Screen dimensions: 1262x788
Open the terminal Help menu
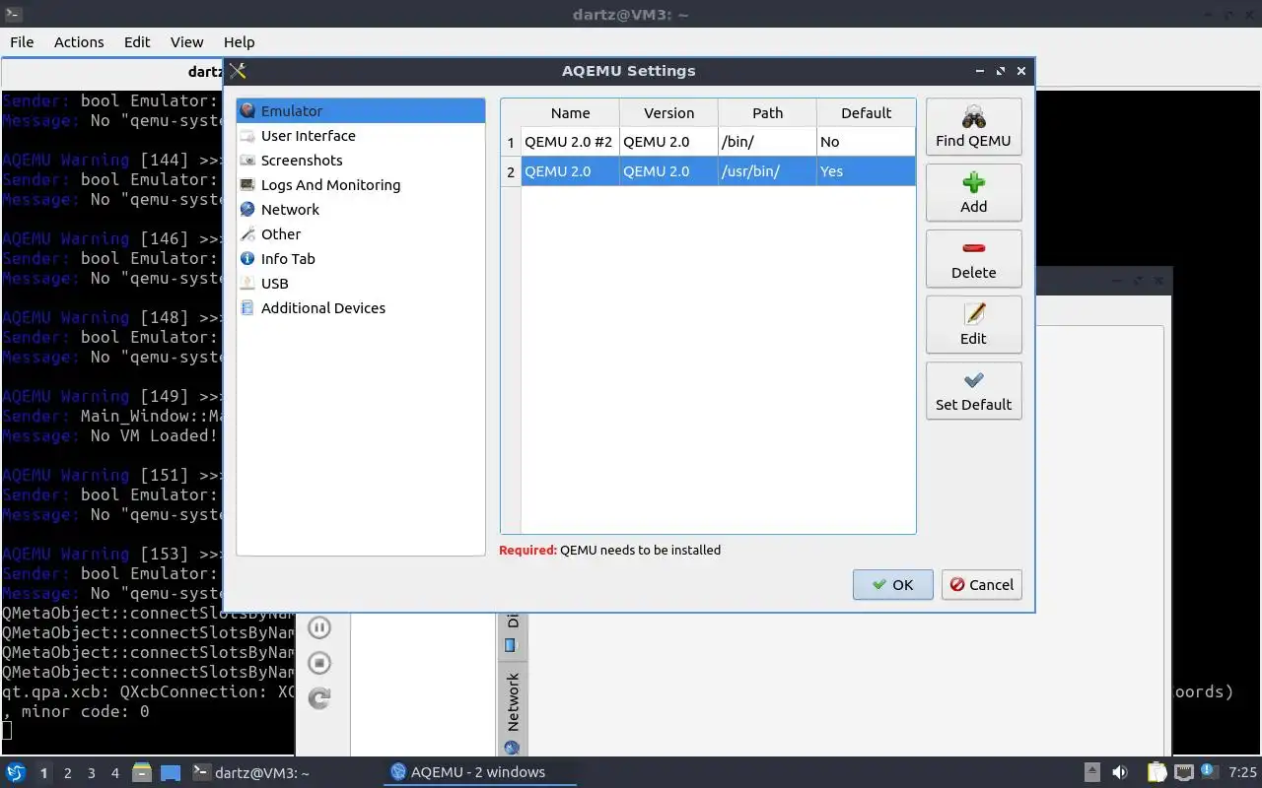(x=239, y=41)
